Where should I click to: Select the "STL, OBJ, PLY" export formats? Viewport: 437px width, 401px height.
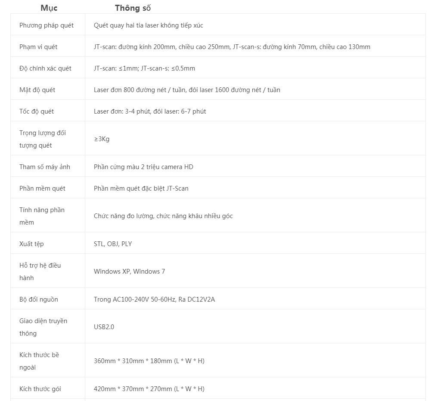pos(113,244)
